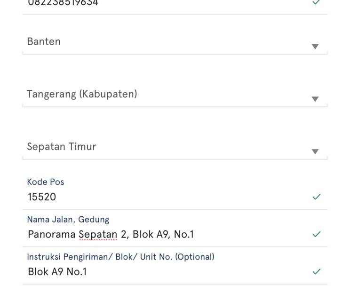Click the Nama Jalan, Gedung checkmark icon
Screen dimensions: 350x301
pyautogui.click(x=316, y=234)
